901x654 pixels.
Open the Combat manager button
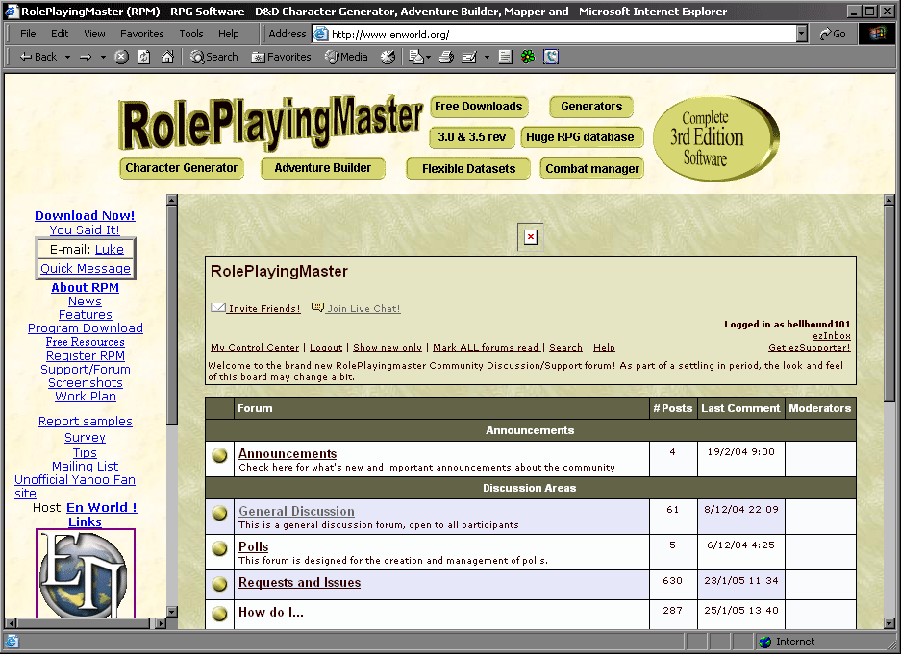[x=592, y=169]
